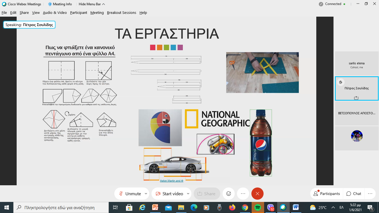Open Spotify from the taskbar
379x213 pixels.
point(257,207)
